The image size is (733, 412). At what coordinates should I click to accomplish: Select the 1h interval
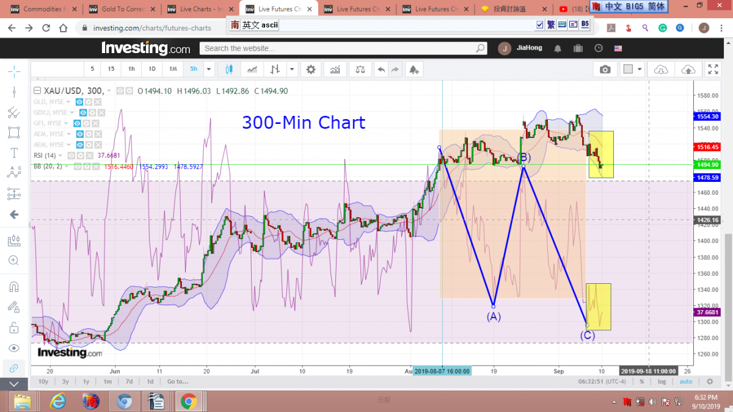(x=131, y=69)
